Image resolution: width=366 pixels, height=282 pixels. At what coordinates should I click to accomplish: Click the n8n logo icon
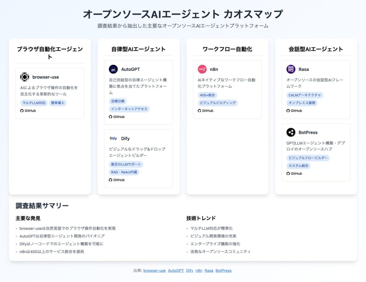coord(202,69)
